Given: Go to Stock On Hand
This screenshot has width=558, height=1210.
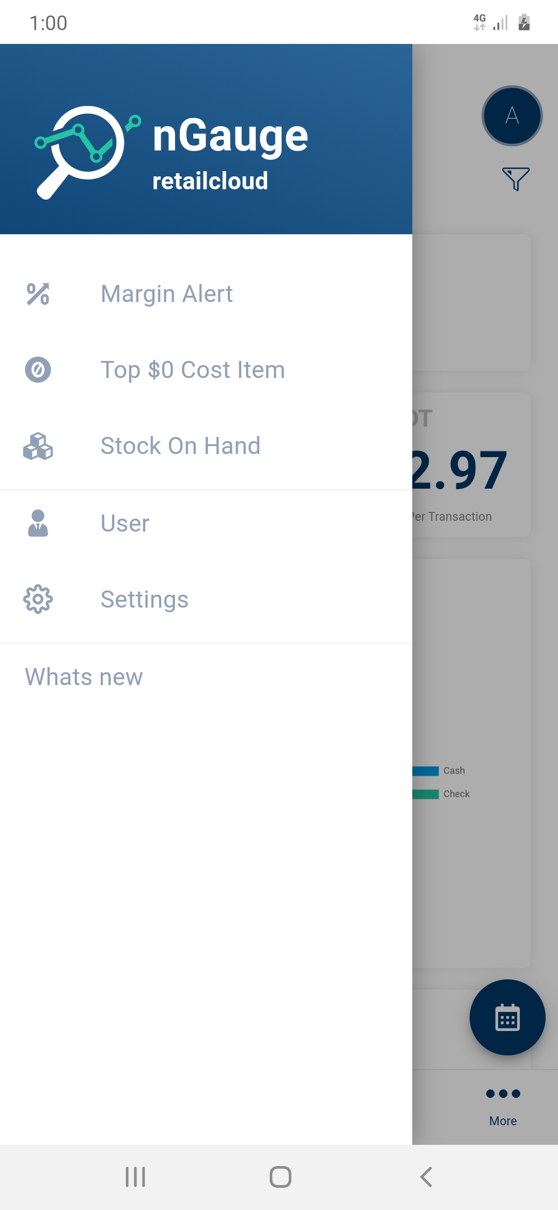Looking at the screenshot, I should click(180, 446).
